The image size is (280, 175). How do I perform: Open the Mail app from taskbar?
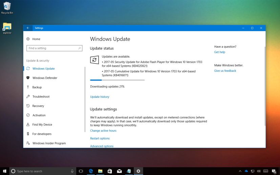[x=119, y=171]
